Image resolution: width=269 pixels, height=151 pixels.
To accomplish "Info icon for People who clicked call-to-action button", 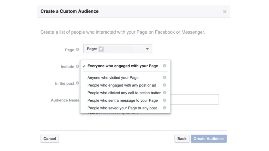I will [x=164, y=93].
